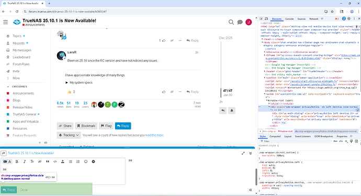This screenshot has width=361, height=196.
Task: Collapse the <body> node in Elements tree
Action: click(x=262, y=42)
